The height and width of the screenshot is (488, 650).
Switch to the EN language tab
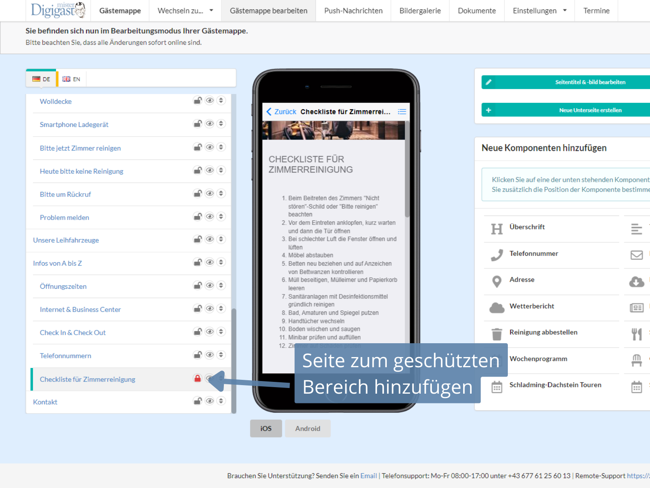71,79
